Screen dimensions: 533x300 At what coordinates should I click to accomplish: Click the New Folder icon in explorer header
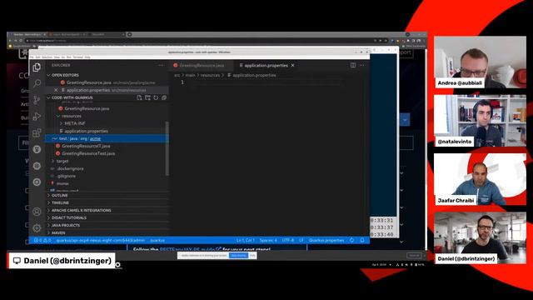click(147, 97)
